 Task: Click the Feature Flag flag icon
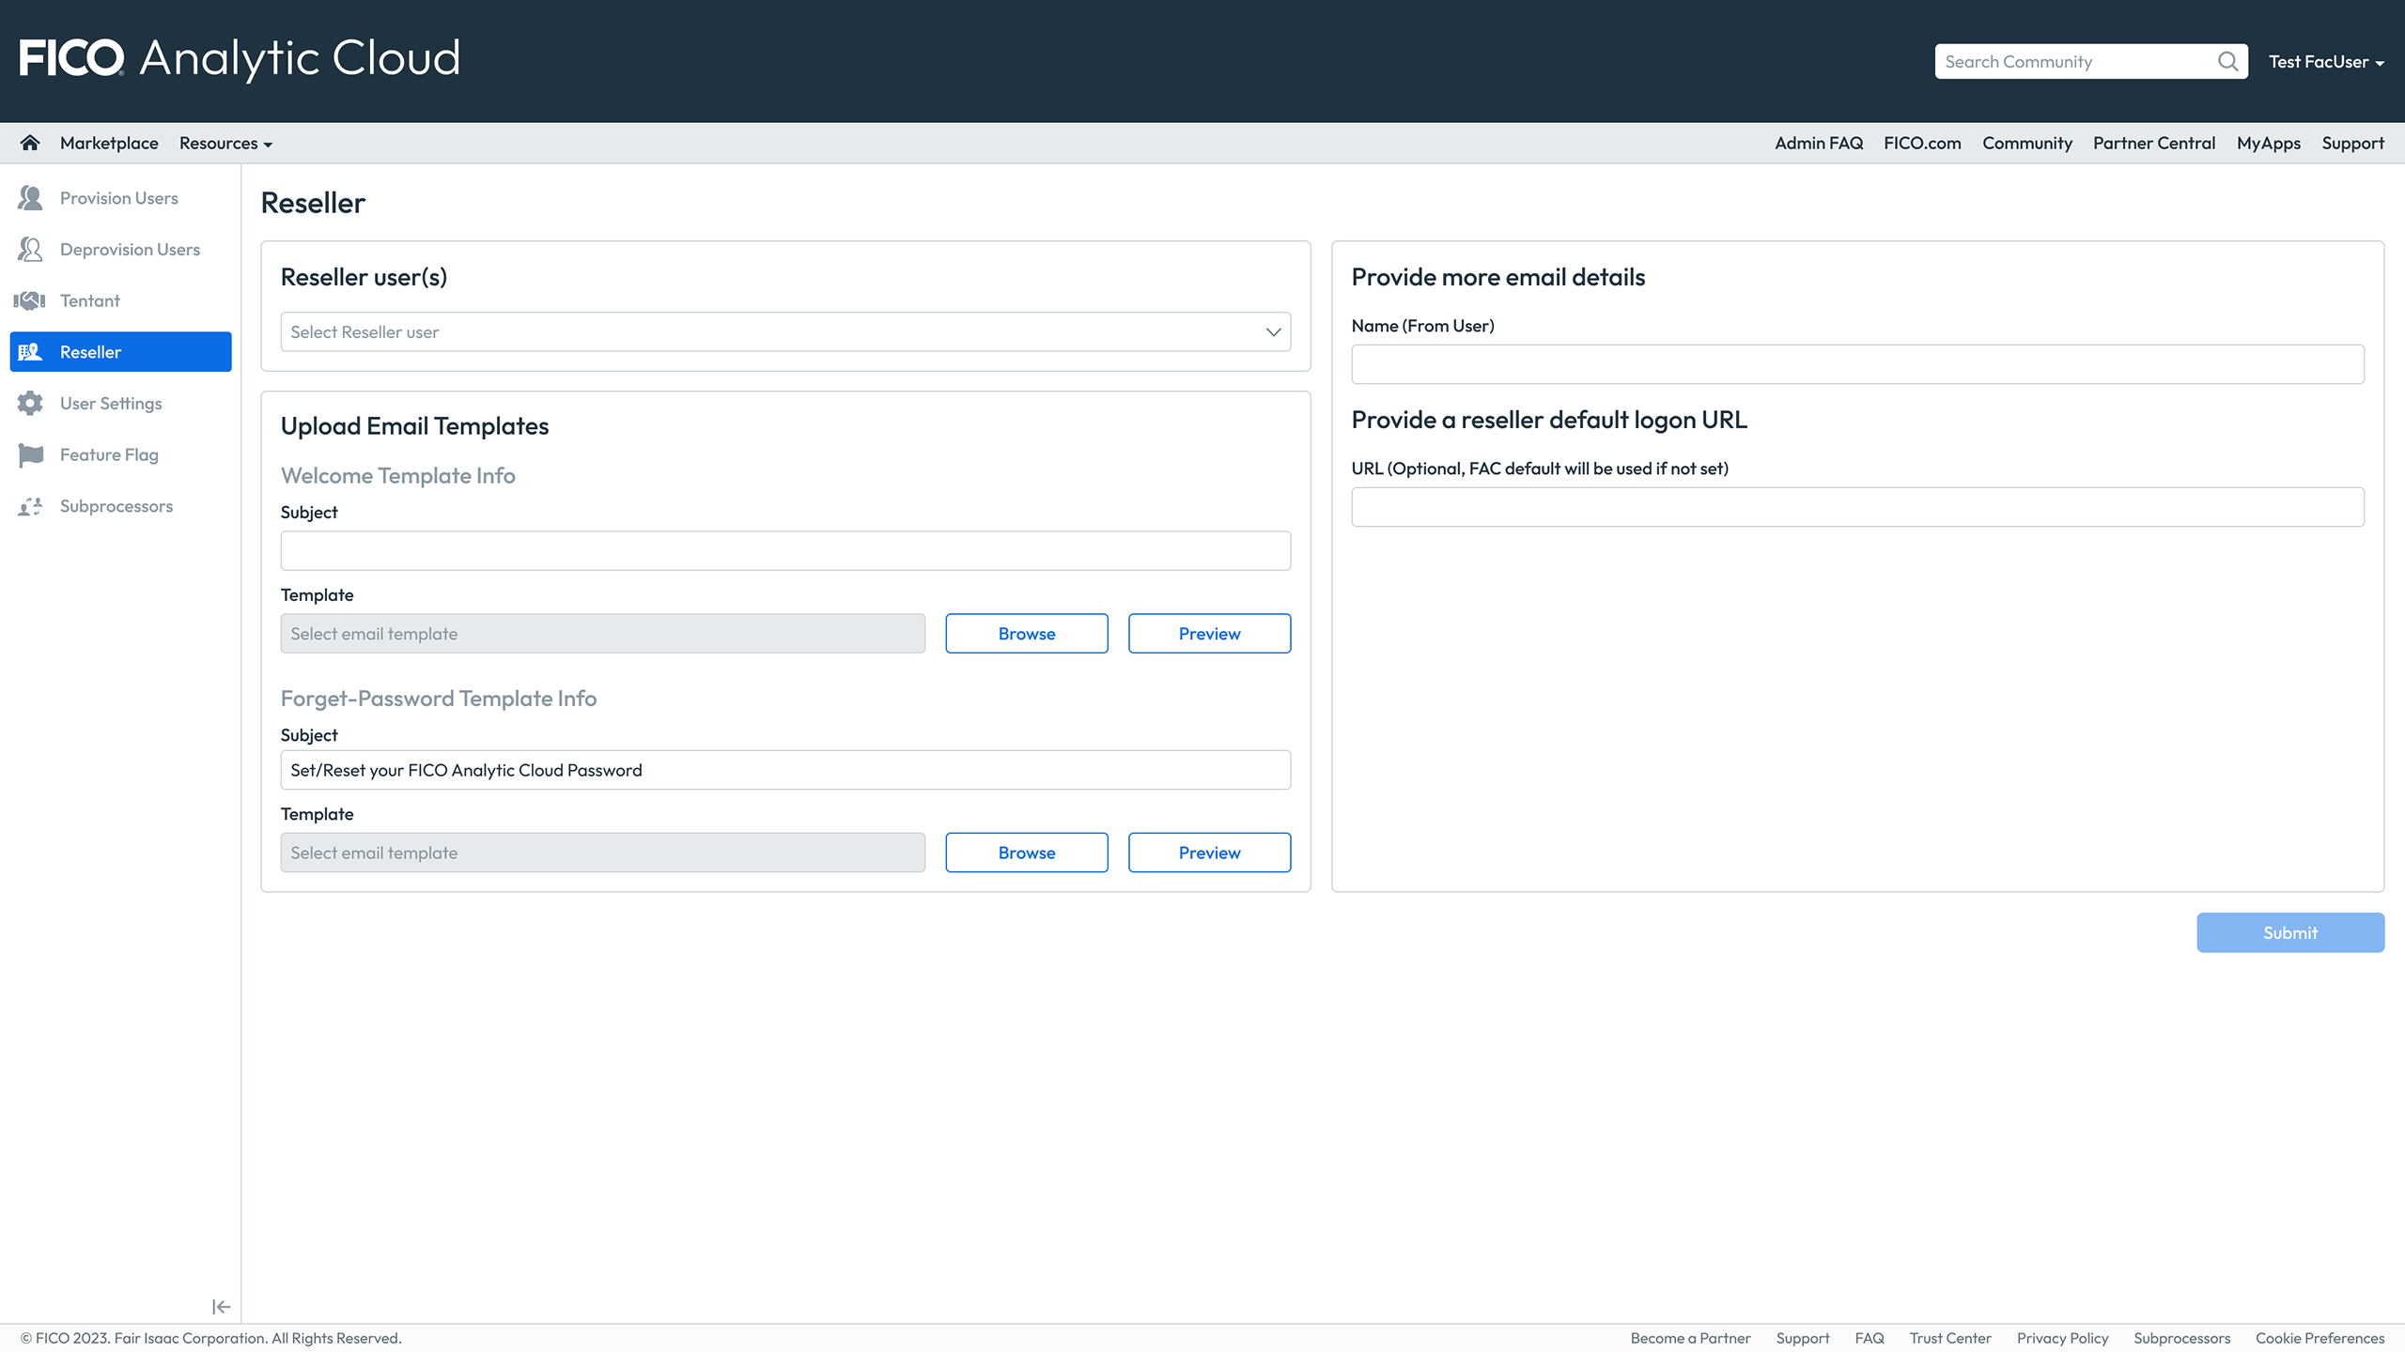click(30, 455)
